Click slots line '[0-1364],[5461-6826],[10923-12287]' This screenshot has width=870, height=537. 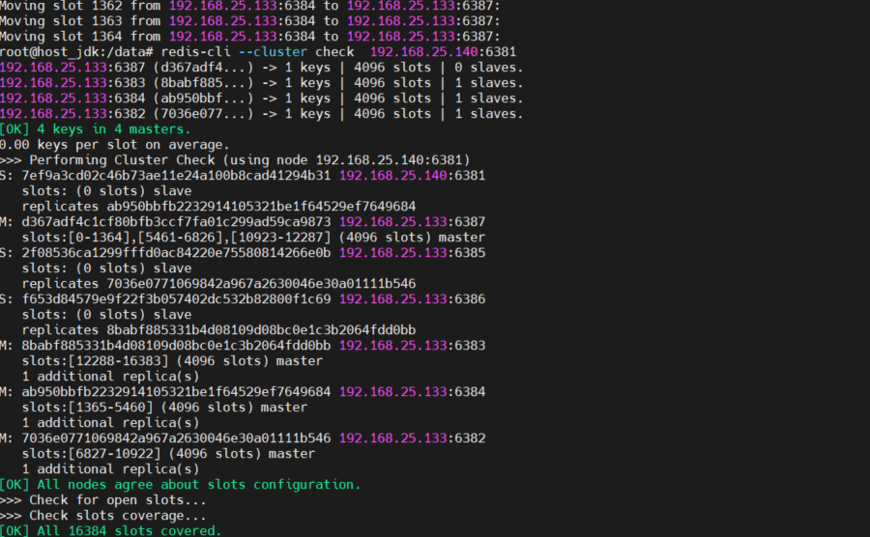coord(253,238)
